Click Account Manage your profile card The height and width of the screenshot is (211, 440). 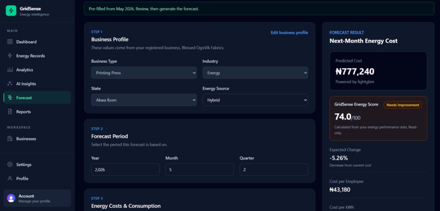tap(37, 198)
